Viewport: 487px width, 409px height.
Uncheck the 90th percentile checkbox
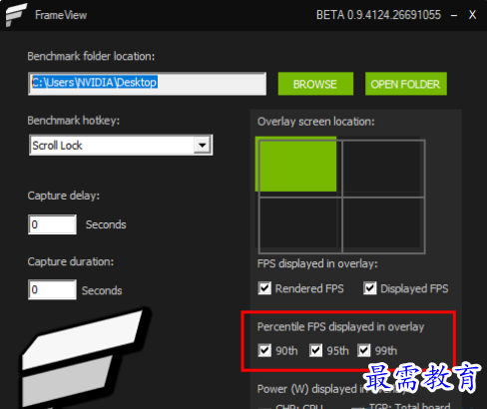coord(264,350)
